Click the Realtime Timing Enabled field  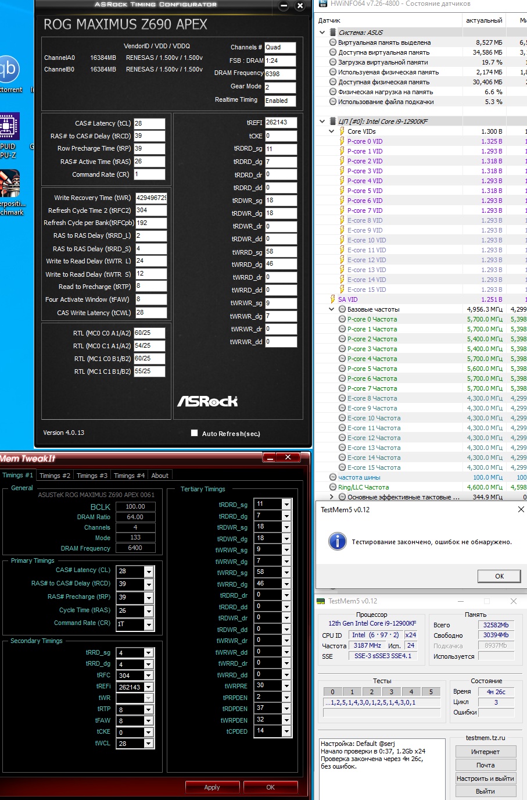[280, 101]
